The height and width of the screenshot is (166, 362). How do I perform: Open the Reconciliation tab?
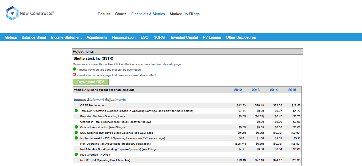click(x=124, y=37)
